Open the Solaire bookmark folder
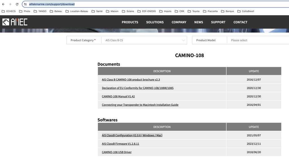 tap(128, 11)
